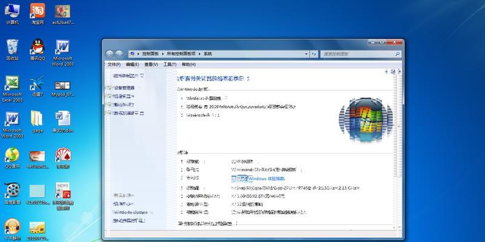Click the System window vertical scrollbar

click(399, 149)
